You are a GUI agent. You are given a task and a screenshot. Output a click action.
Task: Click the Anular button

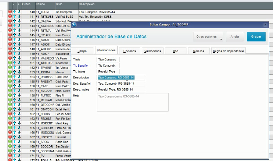(235, 37)
